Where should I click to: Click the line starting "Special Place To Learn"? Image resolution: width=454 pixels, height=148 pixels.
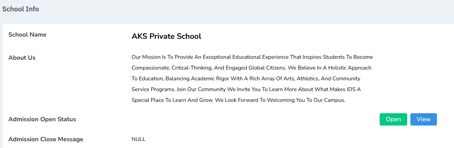pos(238,100)
